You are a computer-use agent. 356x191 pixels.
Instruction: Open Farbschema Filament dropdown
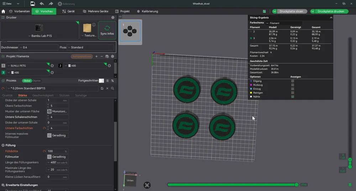point(284,23)
